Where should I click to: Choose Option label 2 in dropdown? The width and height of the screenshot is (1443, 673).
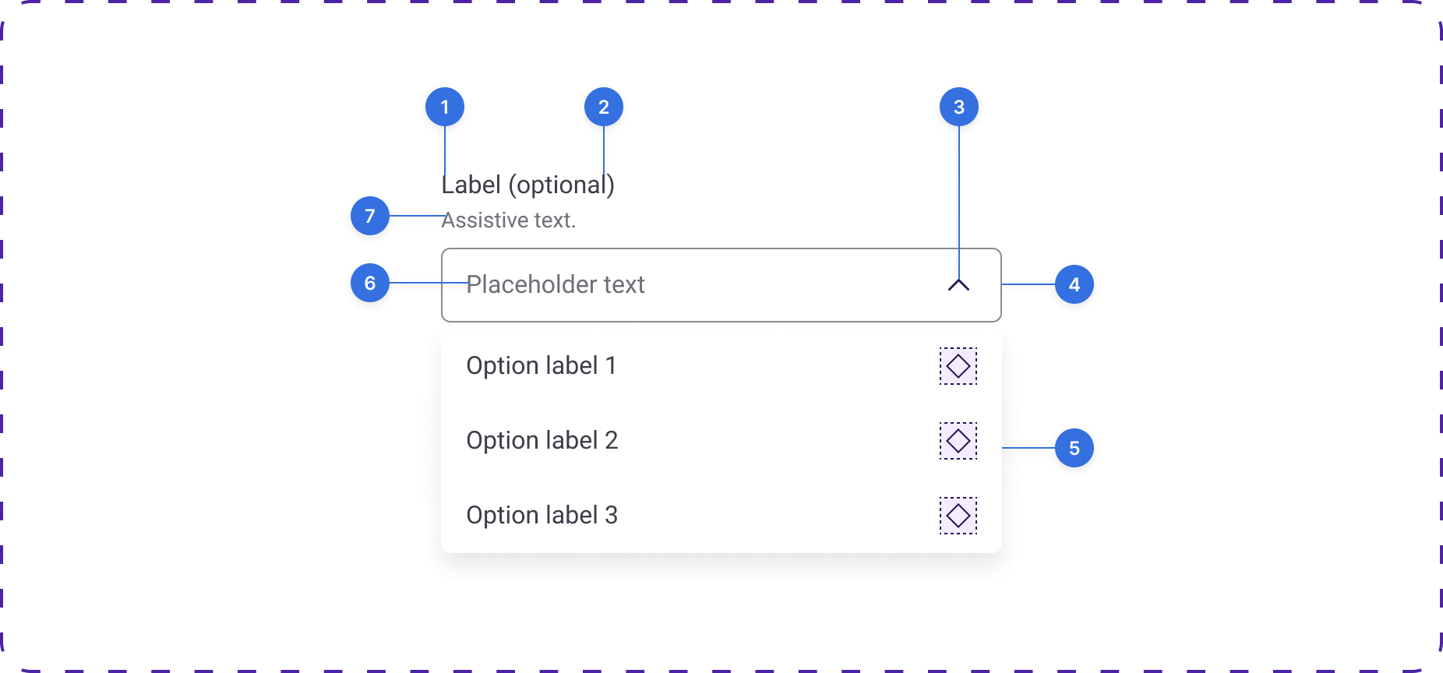(542, 441)
